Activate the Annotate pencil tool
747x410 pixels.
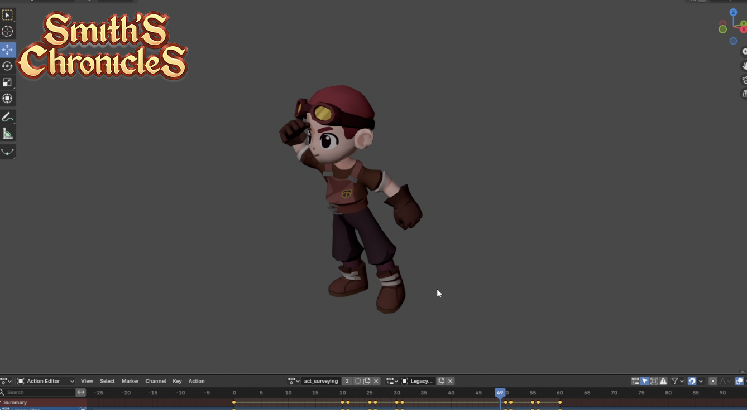(x=7, y=117)
